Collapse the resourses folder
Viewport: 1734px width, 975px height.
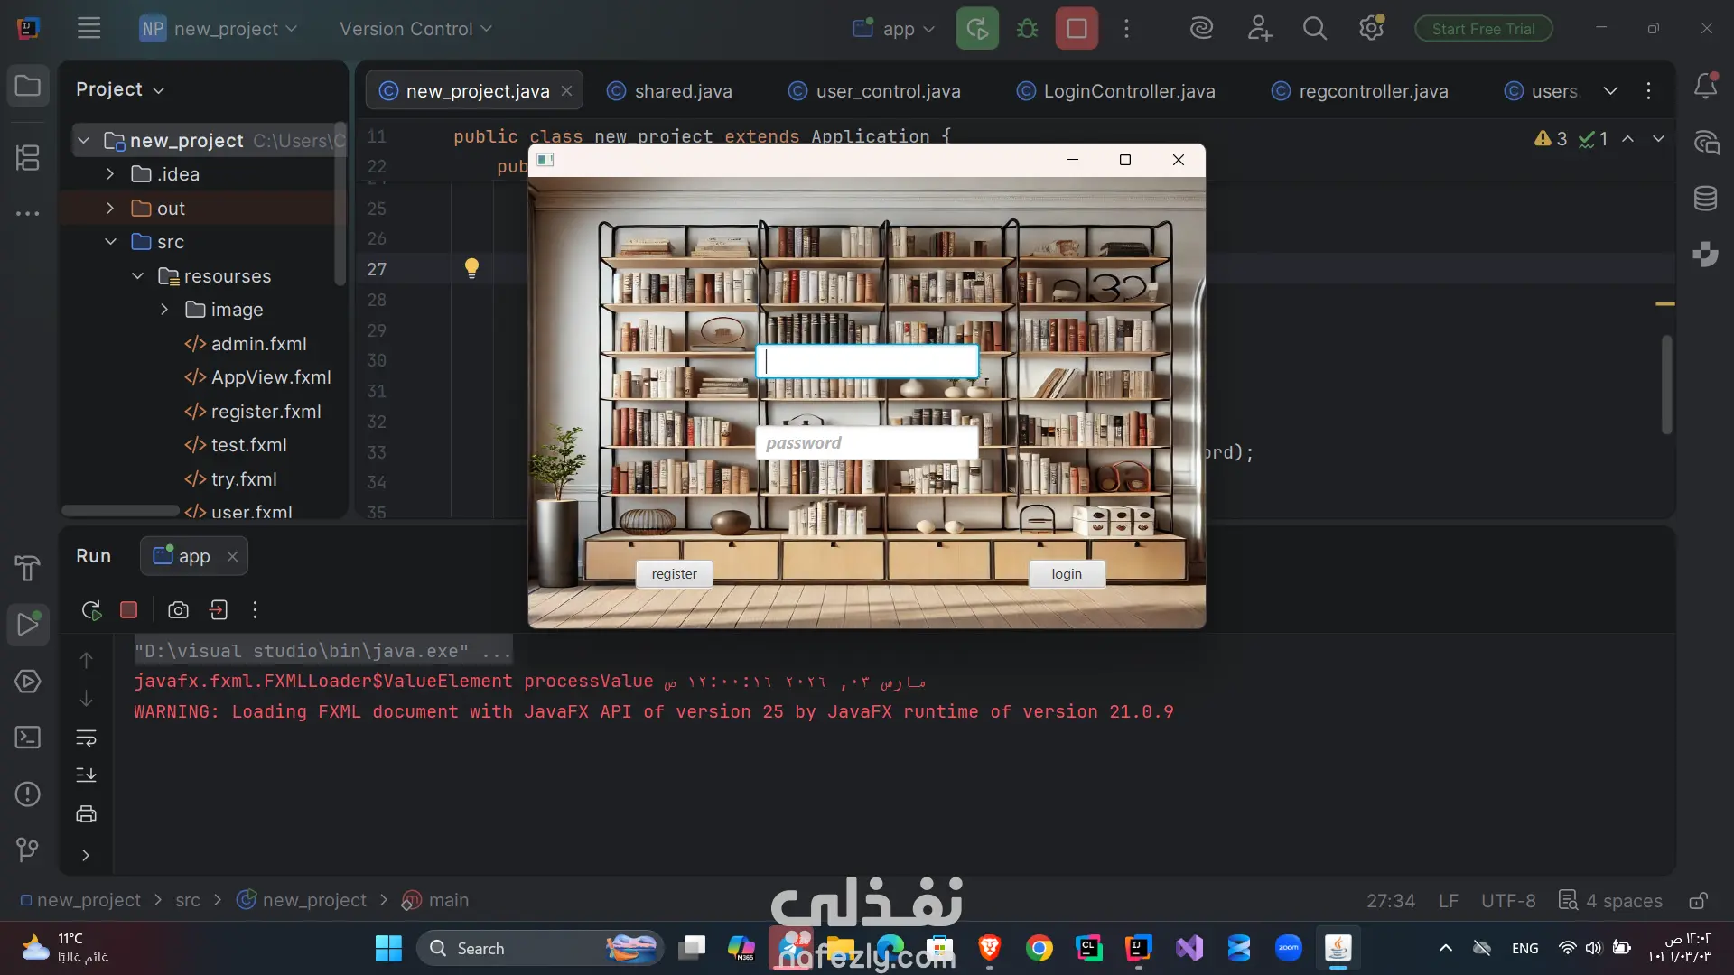click(x=137, y=276)
